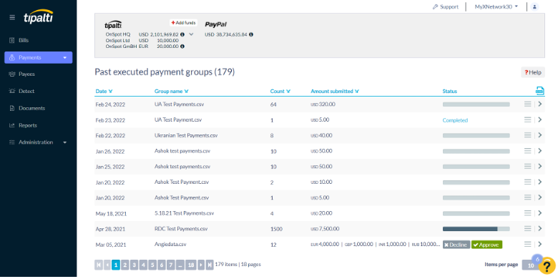The image size is (558, 279).
Task: Open row menu for Jan 25, 2022
Action: tap(527, 166)
